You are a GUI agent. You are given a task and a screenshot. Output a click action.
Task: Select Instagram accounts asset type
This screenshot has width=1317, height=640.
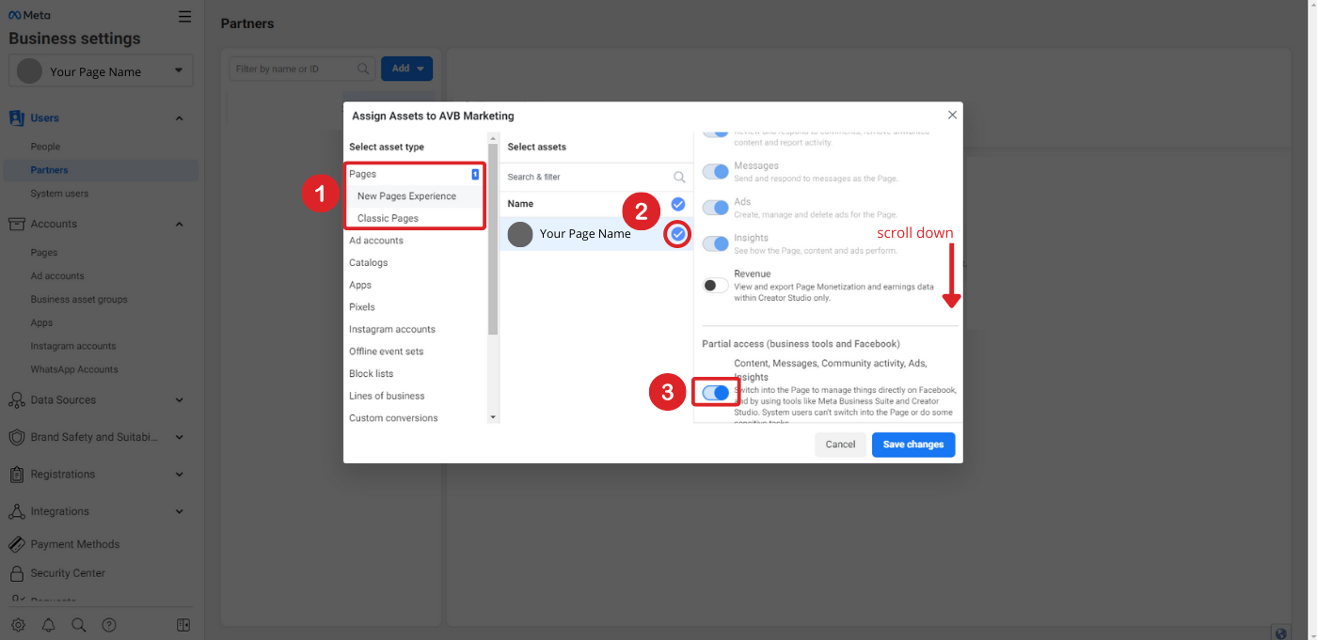pyautogui.click(x=392, y=329)
